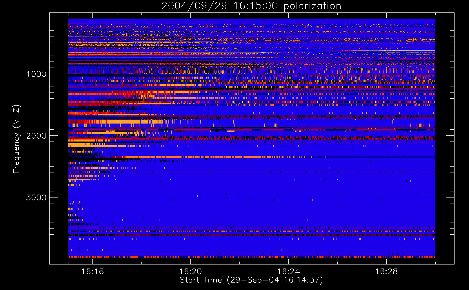This screenshot has width=469, height=290.
Task: Click the '3000' frequency tick label
Action: click(36, 197)
